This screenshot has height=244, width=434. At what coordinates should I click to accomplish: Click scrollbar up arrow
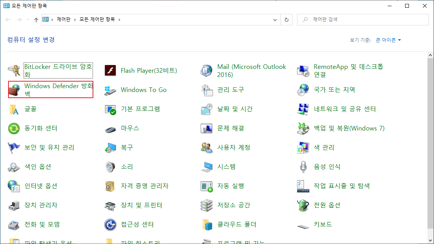click(430, 55)
